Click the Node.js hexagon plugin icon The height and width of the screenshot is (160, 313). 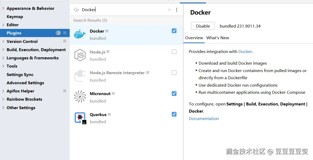click(80, 55)
